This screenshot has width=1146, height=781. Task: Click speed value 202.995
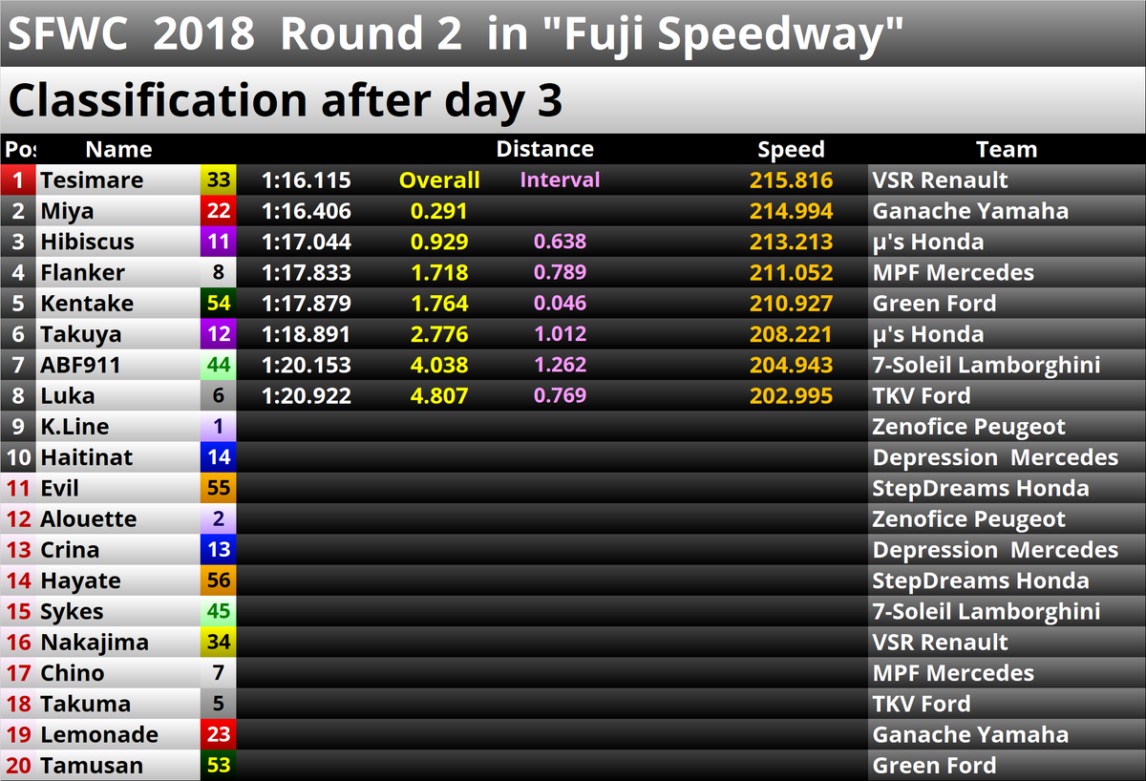point(791,395)
